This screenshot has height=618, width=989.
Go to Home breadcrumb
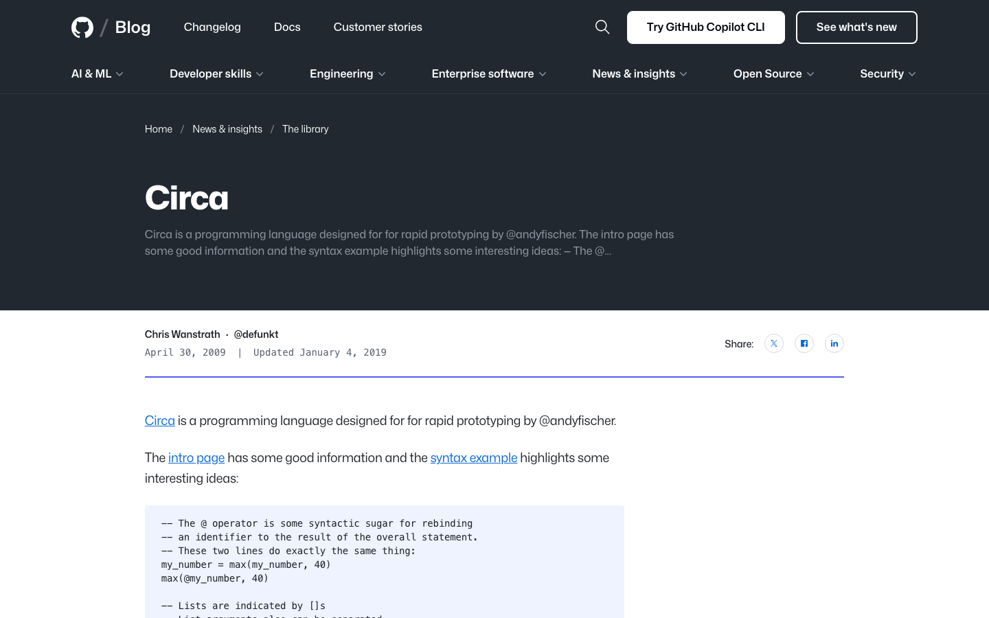click(159, 129)
